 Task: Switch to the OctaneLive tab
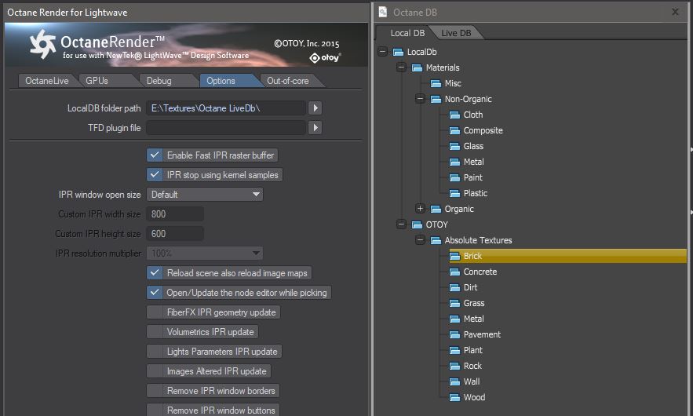[47, 81]
